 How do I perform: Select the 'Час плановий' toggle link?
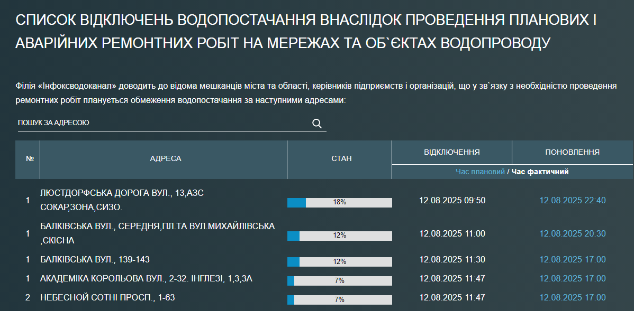pyautogui.click(x=480, y=172)
